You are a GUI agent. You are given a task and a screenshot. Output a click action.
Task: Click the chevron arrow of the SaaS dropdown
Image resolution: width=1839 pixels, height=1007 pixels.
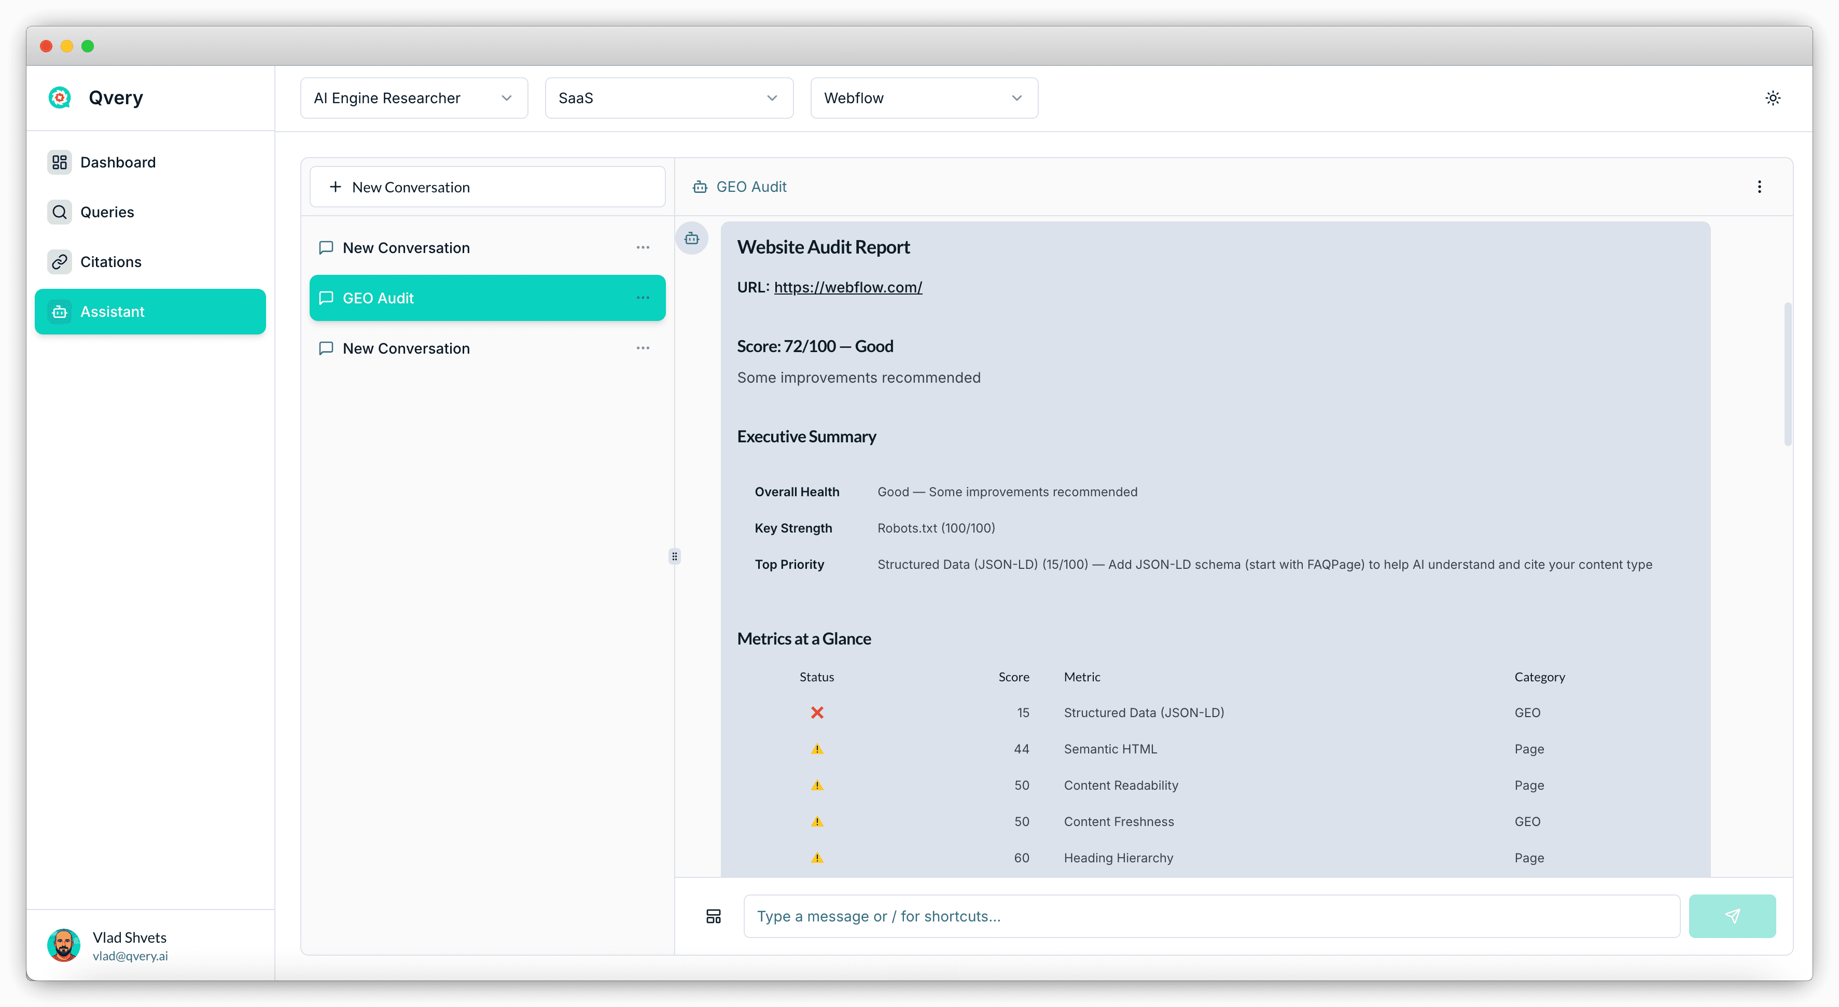[x=772, y=98]
